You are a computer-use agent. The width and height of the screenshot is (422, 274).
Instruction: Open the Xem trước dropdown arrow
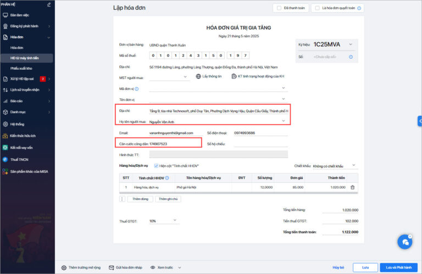point(180,268)
